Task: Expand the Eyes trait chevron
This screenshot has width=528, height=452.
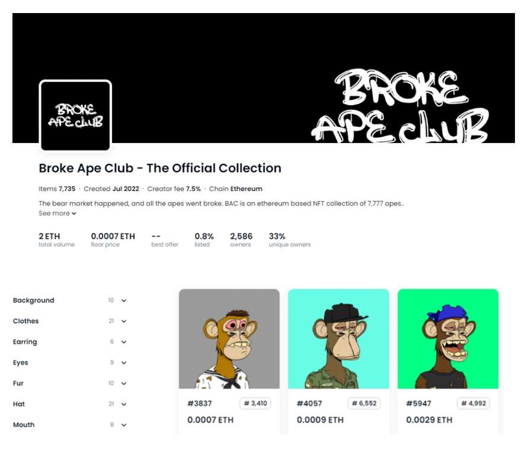Action: click(124, 362)
